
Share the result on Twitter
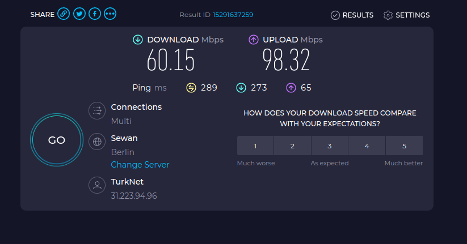click(79, 14)
